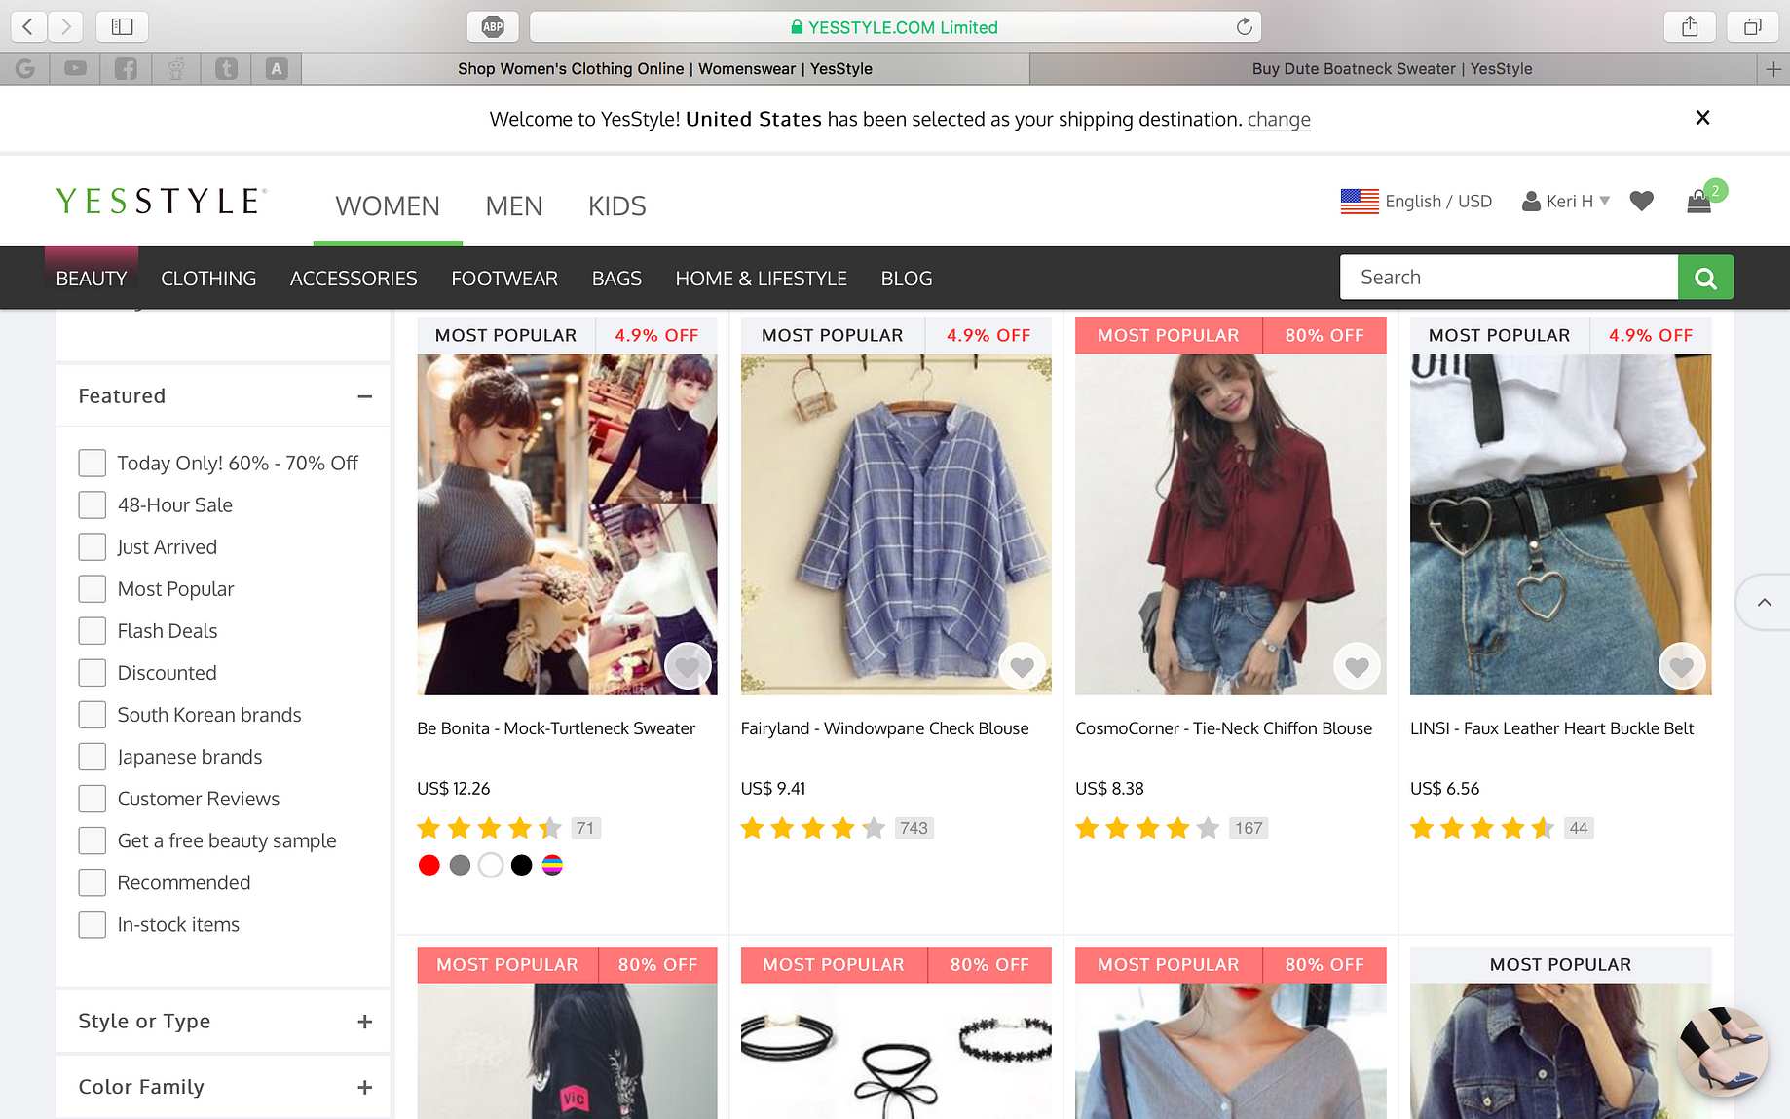Enable Get a free beauty sample
This screenshot has width=1790, height=1119.
tap(93, 839)
